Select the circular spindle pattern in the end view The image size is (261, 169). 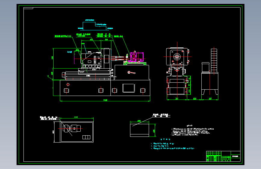177,57
